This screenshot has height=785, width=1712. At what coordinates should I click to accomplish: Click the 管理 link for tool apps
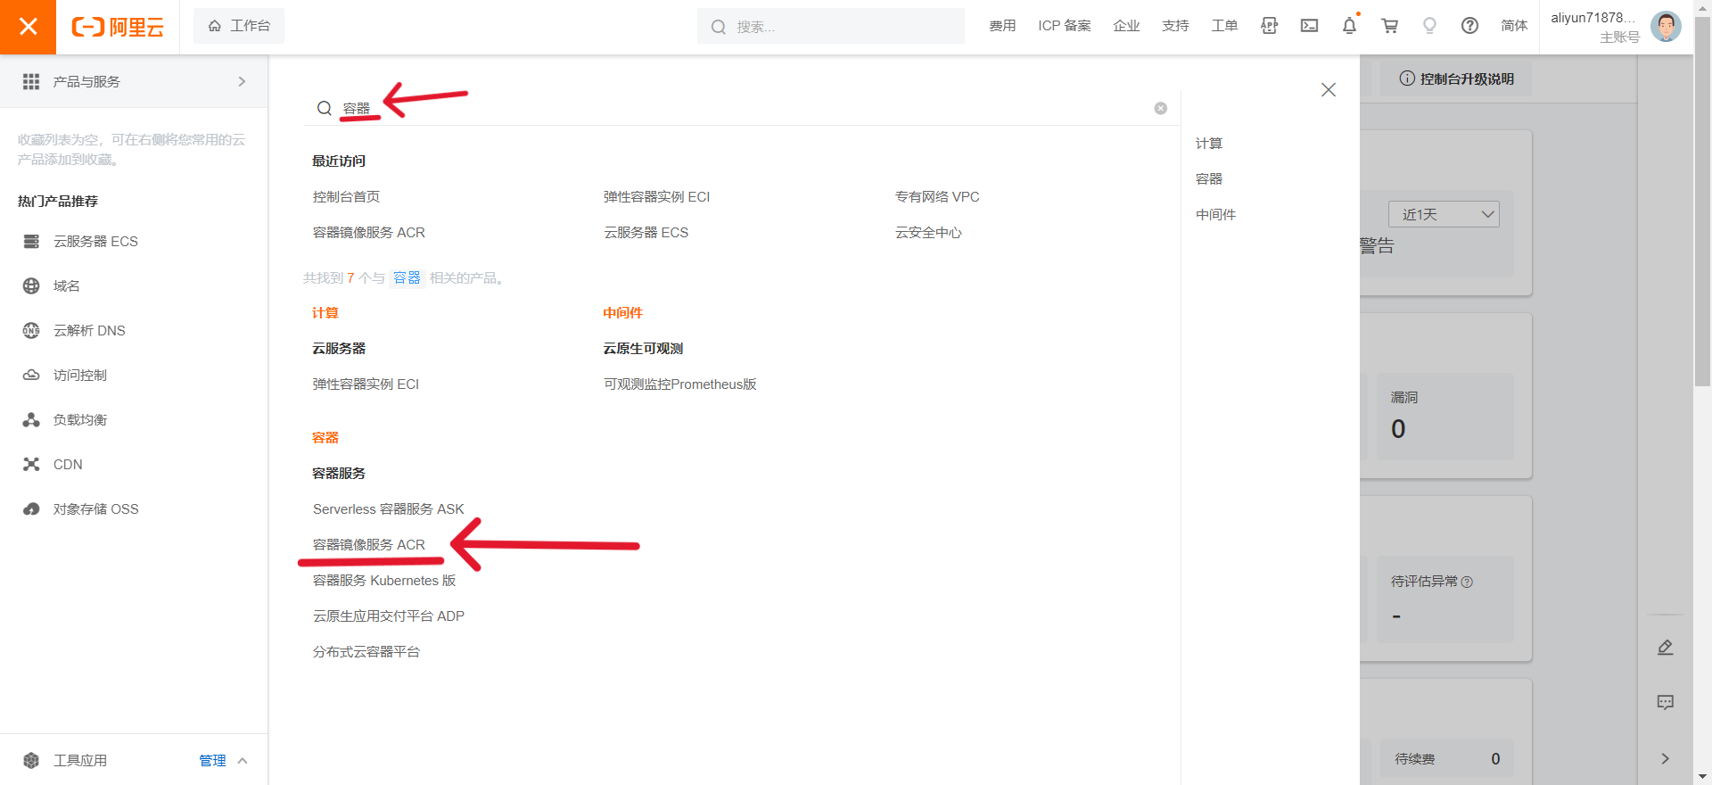coord(212,760)
